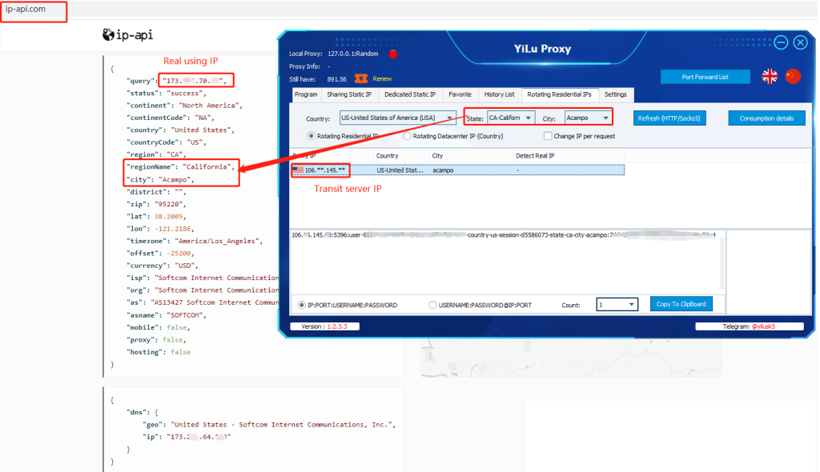Minimize the YiLu Proxy window

pos(781,42)
